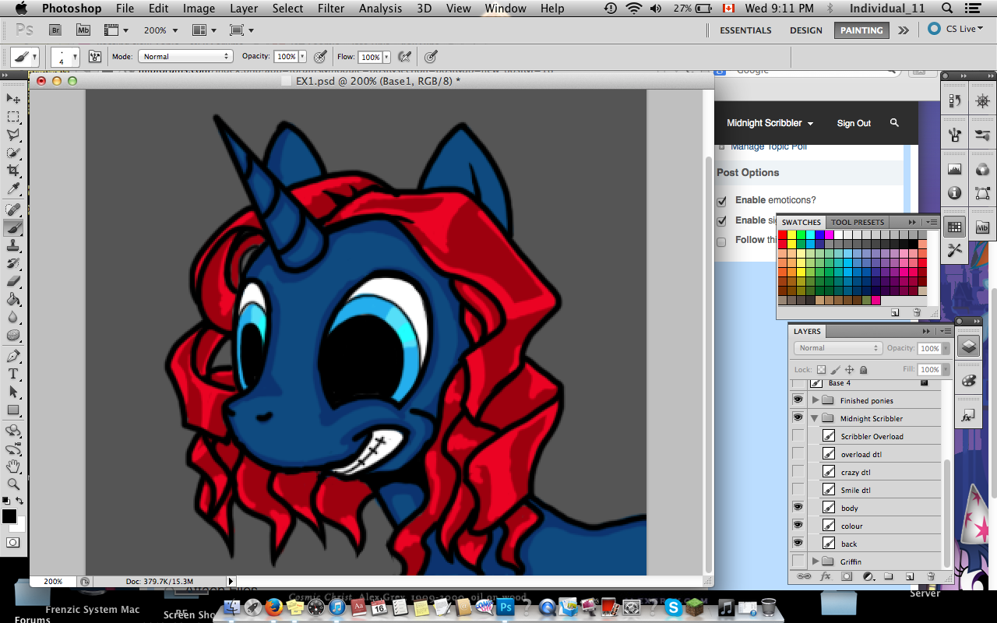The width and height of the screenshot is (997, 623).
Task: Switch to the Design workspace
Action: (x=805, y=30)
